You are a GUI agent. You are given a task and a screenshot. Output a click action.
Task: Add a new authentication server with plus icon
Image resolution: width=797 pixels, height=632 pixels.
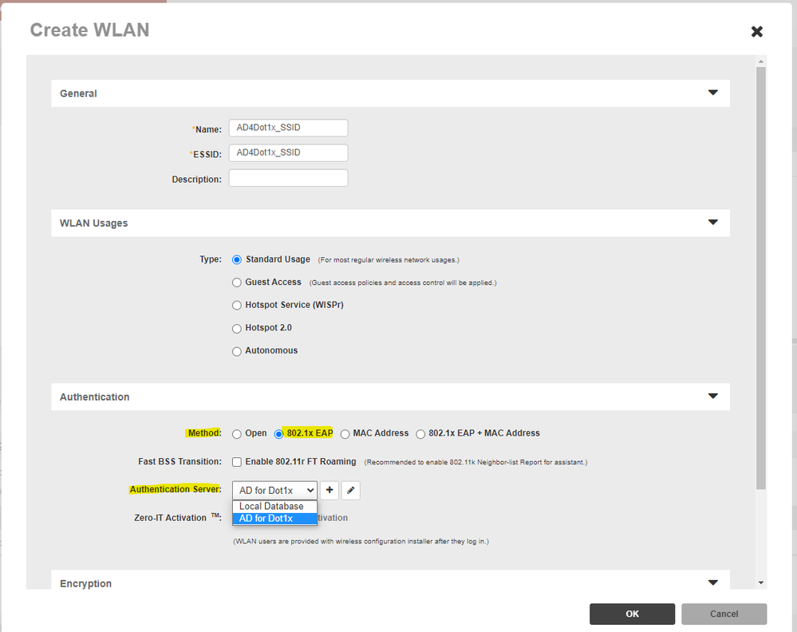tap(329, 490)
